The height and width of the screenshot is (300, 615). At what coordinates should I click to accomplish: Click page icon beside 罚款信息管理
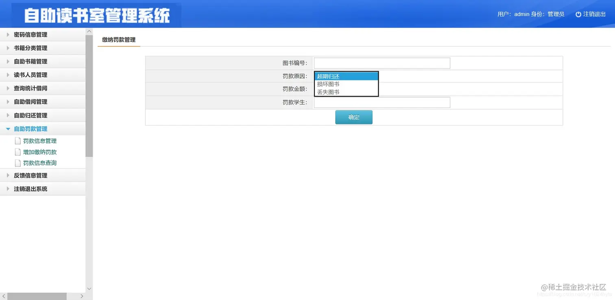click(x=17, y=141)
